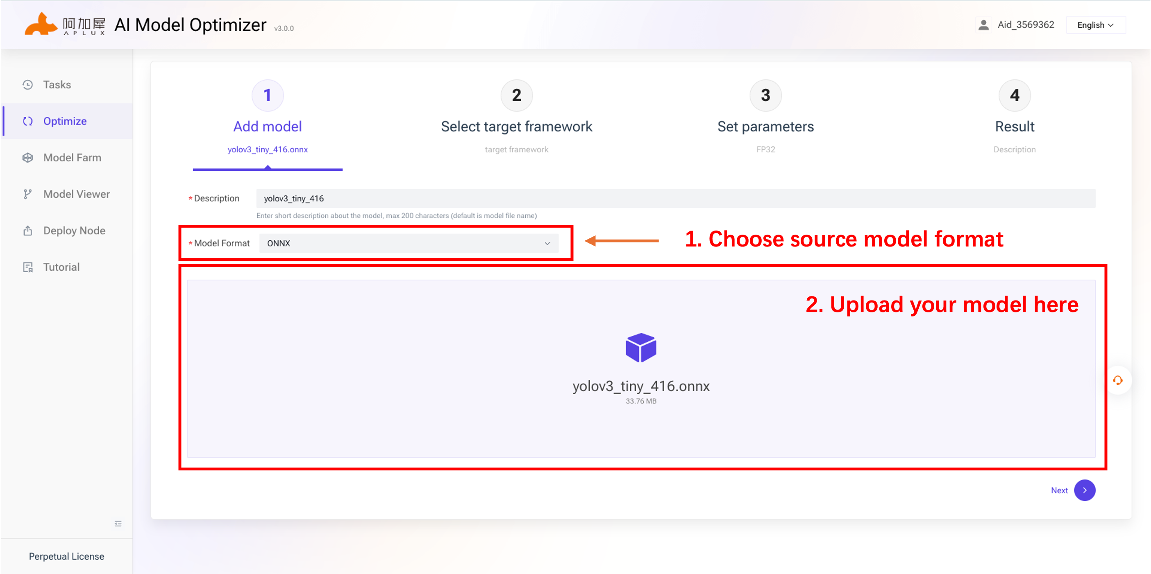Click the round purple Next arrow button

(x=1085, y=490)
